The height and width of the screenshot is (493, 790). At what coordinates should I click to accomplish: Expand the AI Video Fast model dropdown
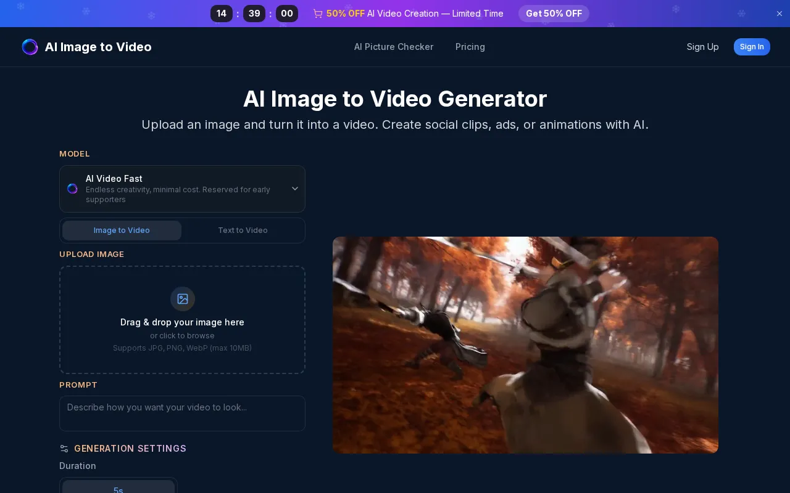[x=182, y=189]
